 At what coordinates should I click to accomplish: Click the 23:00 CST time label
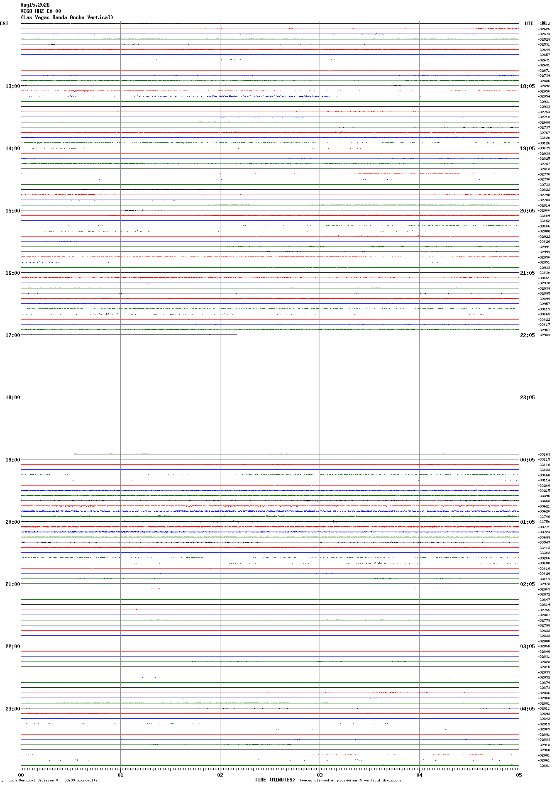12,709
